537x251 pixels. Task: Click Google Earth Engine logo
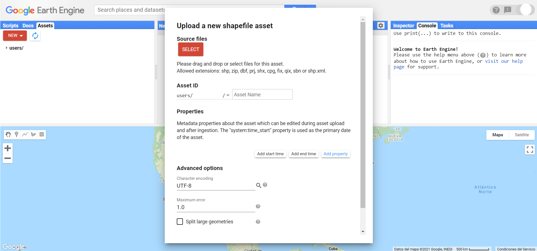coord(45,10)
